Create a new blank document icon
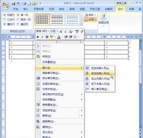Viewport: 143px width, 138px height. 29,3
